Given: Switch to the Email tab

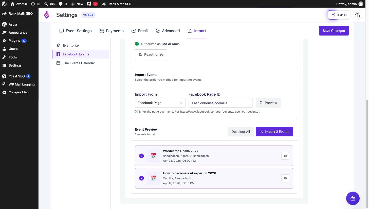Looking at the screenshot, I should click(x=140, y=31).
